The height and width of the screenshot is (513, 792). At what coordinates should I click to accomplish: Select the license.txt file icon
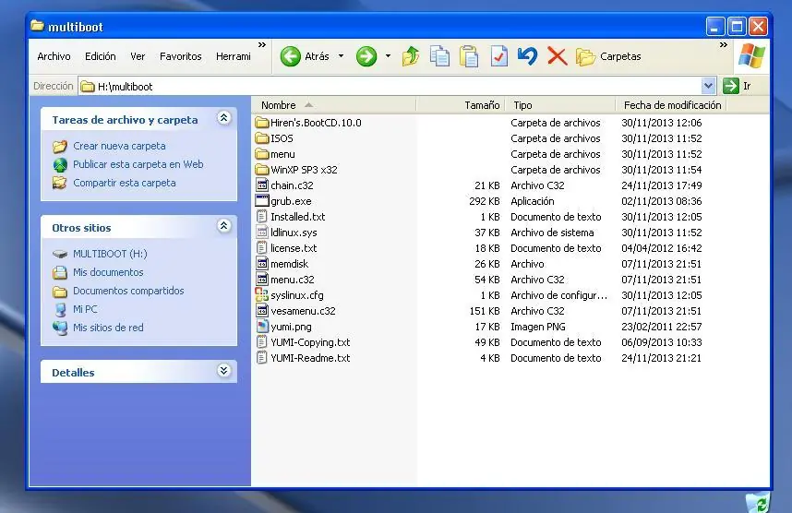tap(261, 248)
